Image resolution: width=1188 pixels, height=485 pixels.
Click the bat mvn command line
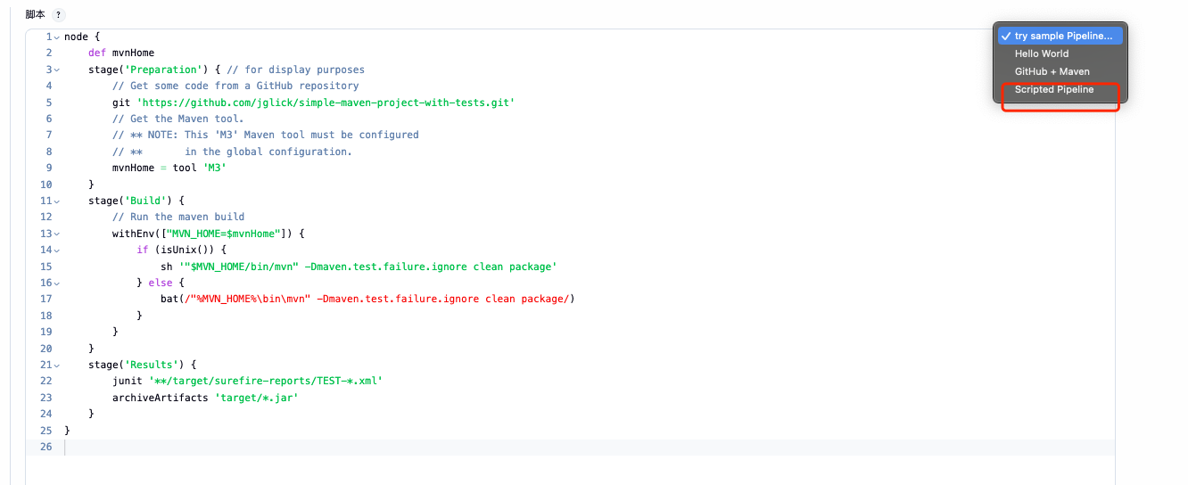pos(368,299)
